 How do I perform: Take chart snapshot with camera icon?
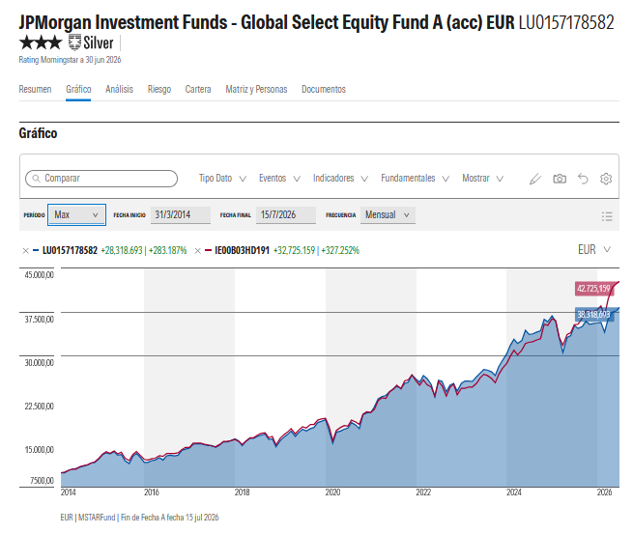(x=560, y=179)
